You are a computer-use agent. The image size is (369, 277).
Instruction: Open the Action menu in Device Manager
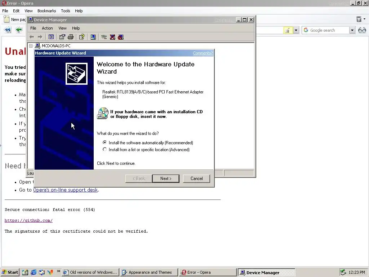(47, 28)
